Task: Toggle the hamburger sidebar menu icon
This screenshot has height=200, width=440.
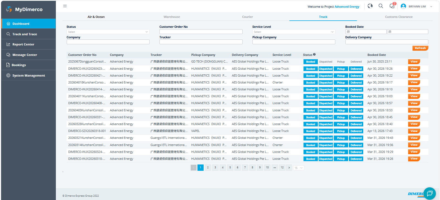Action: (65, 6)
